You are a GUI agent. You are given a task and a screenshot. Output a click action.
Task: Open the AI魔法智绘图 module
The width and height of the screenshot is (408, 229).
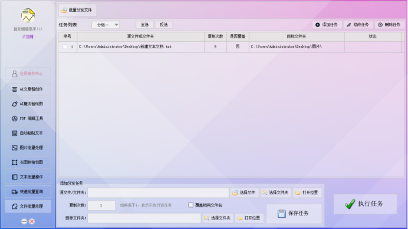click(x=28, y=104)
